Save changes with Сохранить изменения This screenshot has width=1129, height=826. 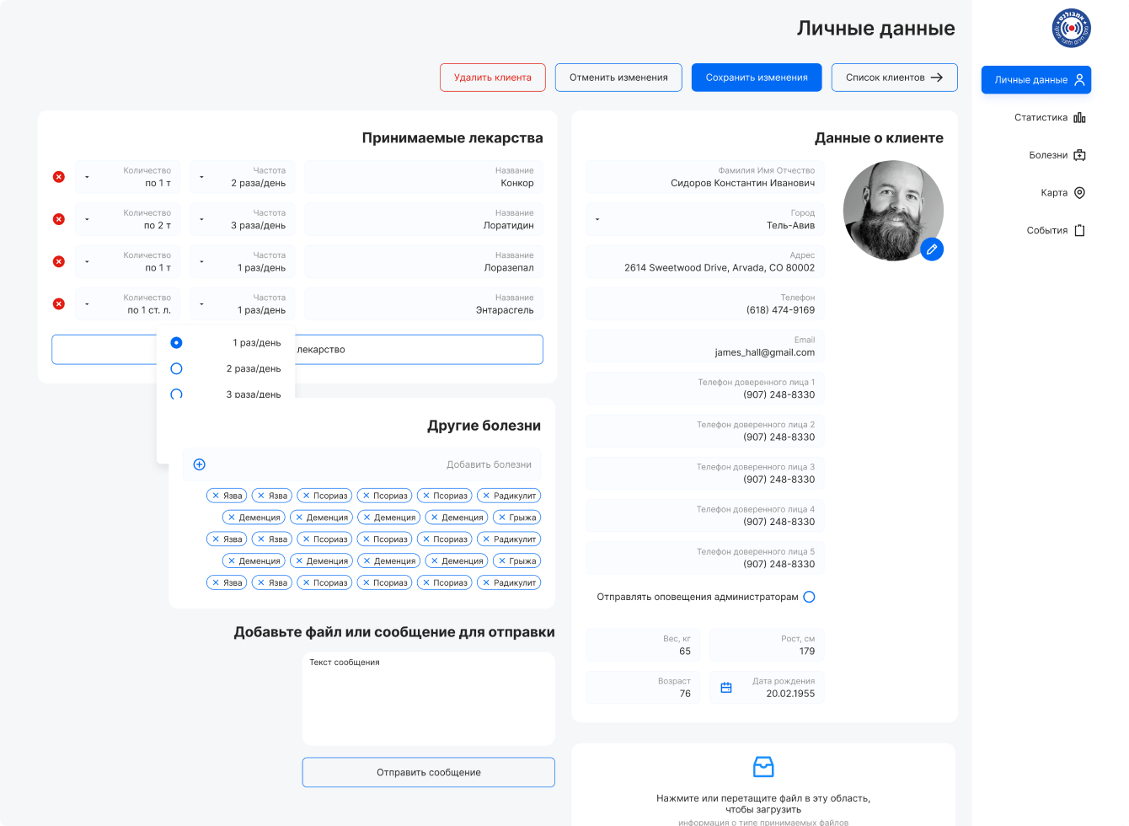(x=757, y=78)
